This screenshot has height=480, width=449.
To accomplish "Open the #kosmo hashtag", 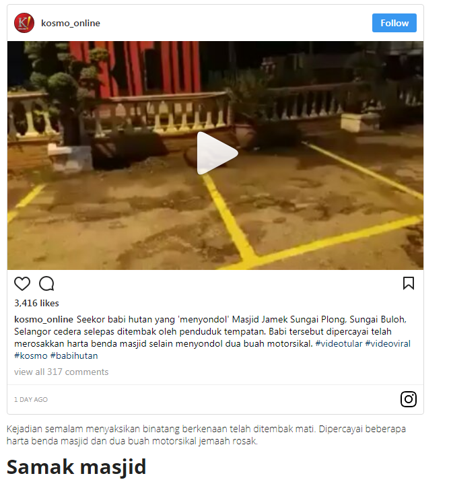I will pos(31,355).
